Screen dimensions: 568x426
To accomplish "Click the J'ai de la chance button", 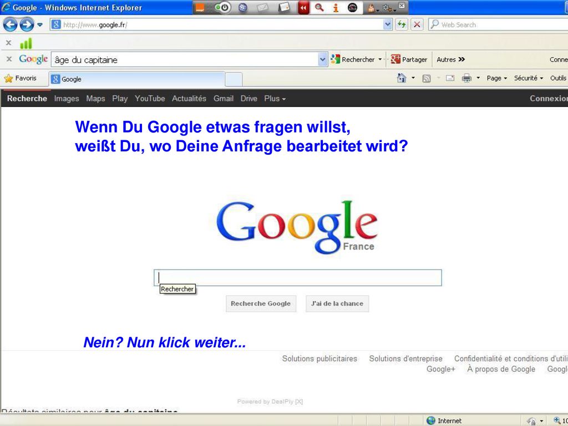I will [x=337, y=303].
